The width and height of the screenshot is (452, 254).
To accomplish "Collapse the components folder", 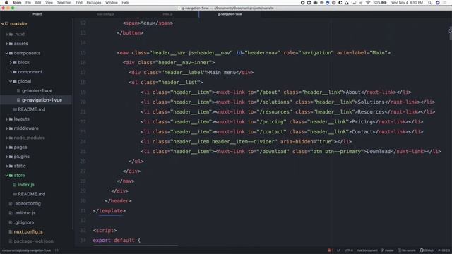I will (x=6, y=54).
